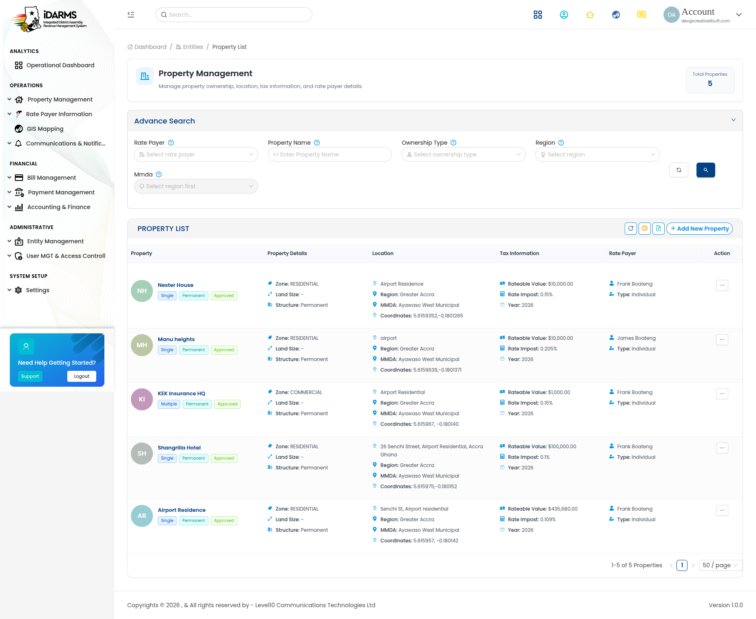This screenshot has width=756, height=619.
Task: Print the property list
Action: click(x=645, y=229)
